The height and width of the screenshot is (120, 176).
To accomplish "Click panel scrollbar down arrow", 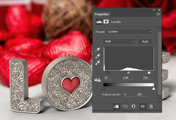I will coord(160,100).
